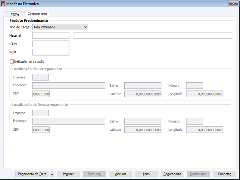Expand the Pagamento do Frete arrow menu

pyautogui.click(x=52, y=174)
